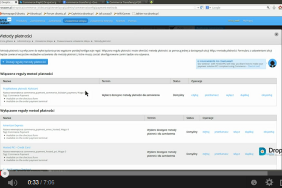Screen dimensions: 282x188
Task: Open video settings gear icon
Action: coord(269,182)
